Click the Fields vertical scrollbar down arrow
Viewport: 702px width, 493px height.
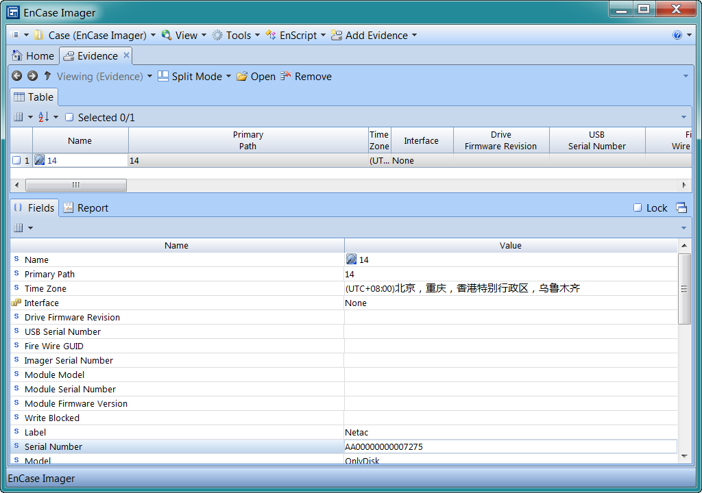coord(684,456)
